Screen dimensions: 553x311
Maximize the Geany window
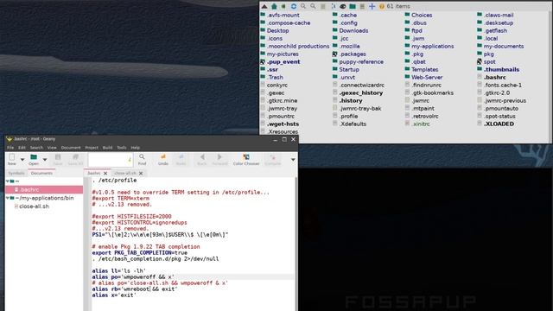click(x=284, y=140)
